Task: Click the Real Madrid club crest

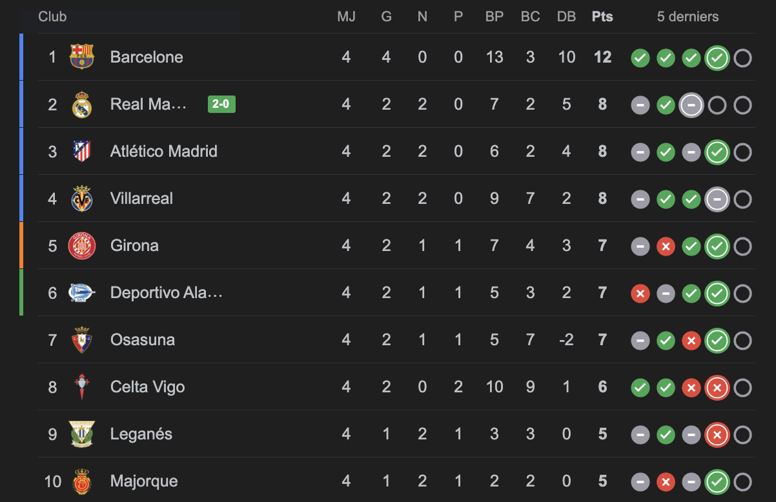Action: pos(82,104)
